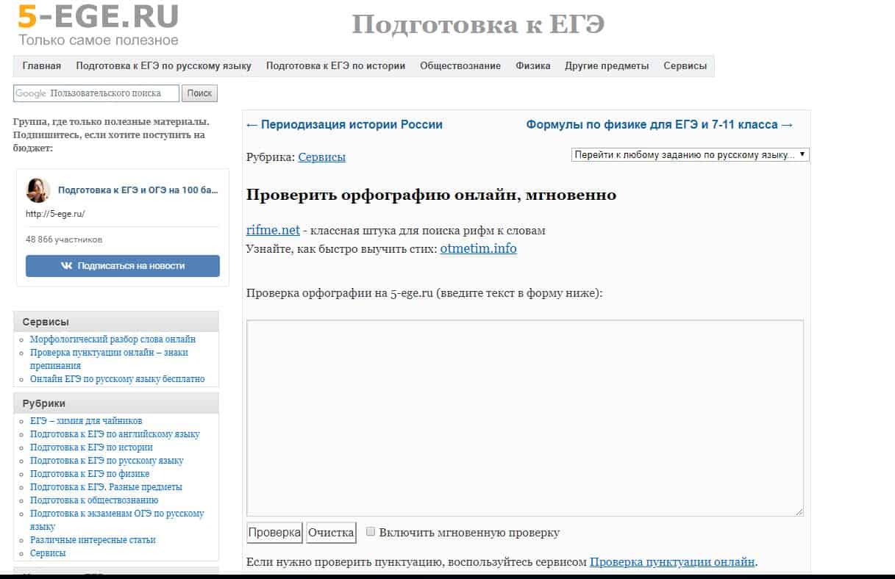Image resolution: width=895 pixels, height=579 pixels.
Task: Click the Очистка button
Action: pyautogui.click(x=331, y=533)
